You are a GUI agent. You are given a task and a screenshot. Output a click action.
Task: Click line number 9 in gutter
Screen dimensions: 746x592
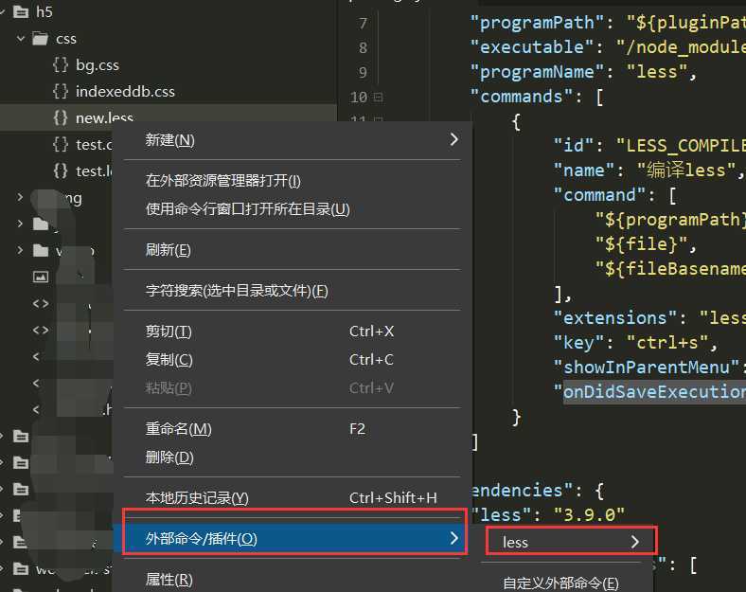click(363, 73)
